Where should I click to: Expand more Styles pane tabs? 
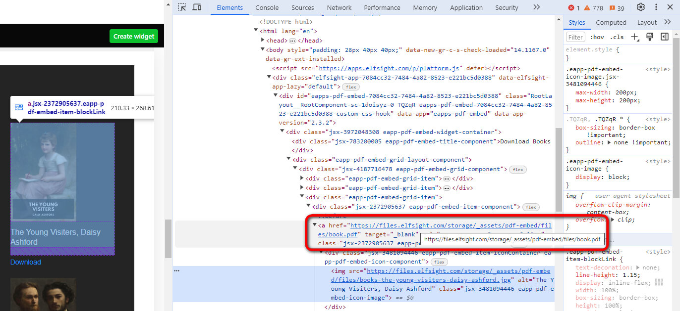point(668,22)
